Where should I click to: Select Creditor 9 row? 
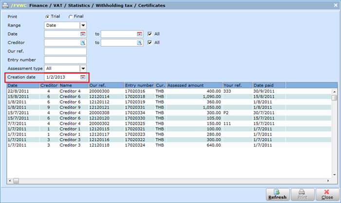point(169,107)
